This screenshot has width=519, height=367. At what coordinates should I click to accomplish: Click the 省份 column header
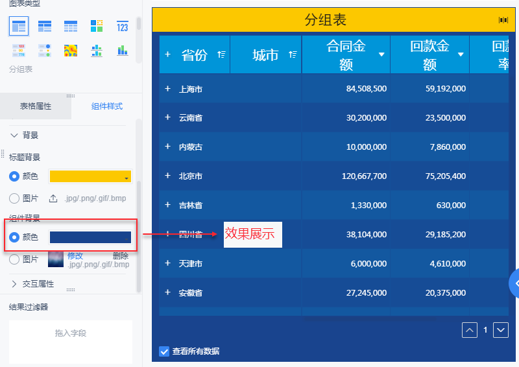(194, 55)
